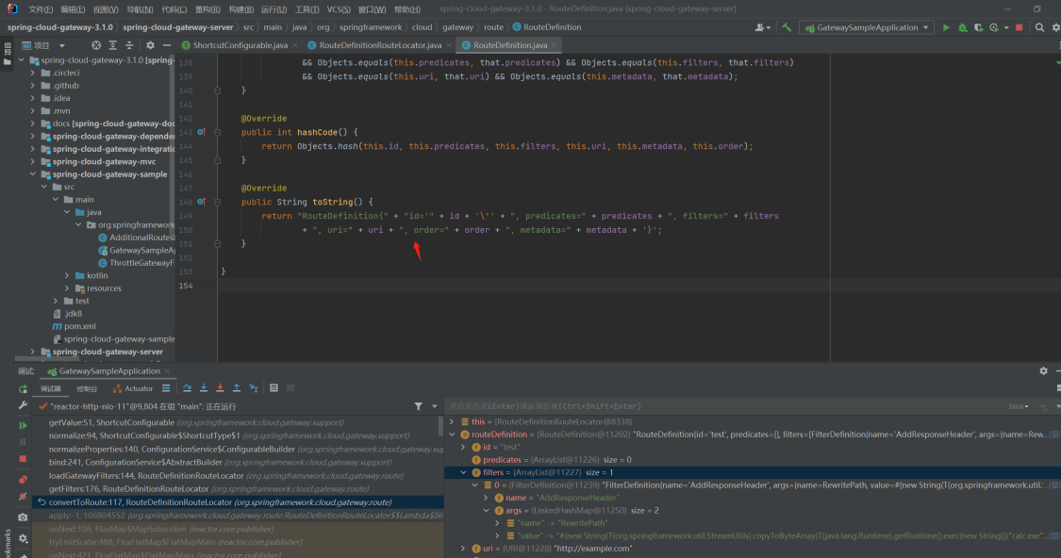Viewport: 1061px width, 558px height.
Task: Open debug panel settings gear at right
Action: pyautogui.click(x=1043, y=371)
